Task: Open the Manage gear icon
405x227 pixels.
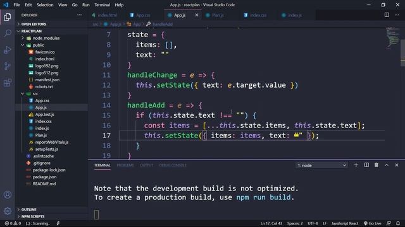Action: point(8,211)
